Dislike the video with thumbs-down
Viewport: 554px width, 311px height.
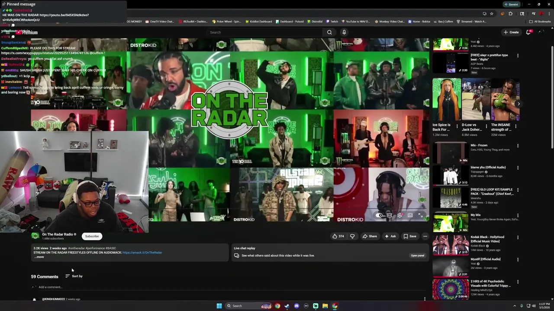click(x=352, y=236)
